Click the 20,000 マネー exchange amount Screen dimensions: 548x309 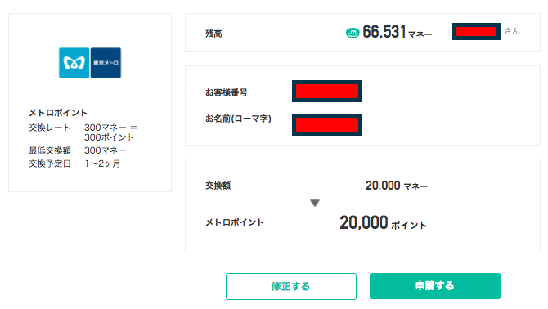[397, 186]
